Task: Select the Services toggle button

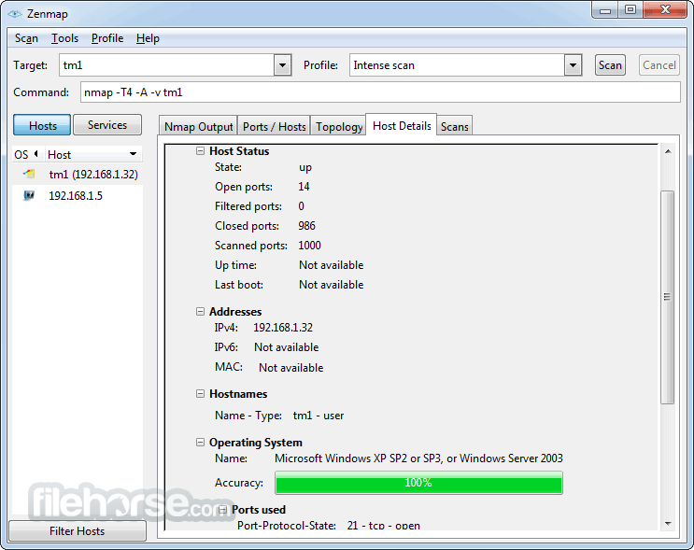Action: pyautogui.click(x=107, y=125)
